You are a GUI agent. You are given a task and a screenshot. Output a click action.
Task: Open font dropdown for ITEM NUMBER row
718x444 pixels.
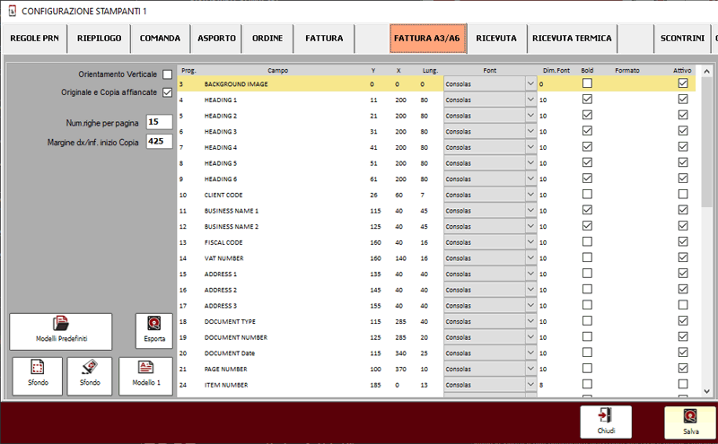530,385
